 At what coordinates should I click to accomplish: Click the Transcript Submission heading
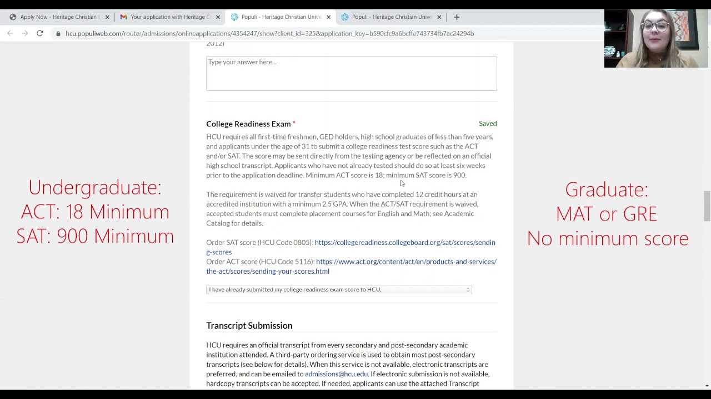249,326
